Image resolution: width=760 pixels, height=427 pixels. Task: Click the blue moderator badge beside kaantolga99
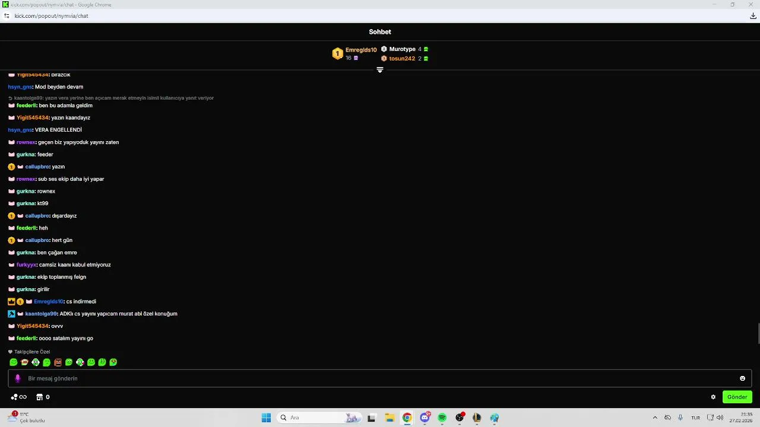[11, 314]
